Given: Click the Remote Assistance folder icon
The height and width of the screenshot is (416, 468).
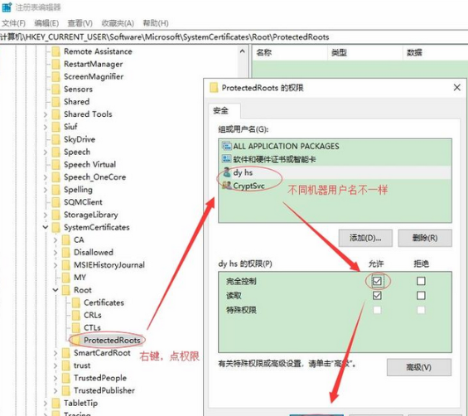Looking at the screenshot, I should click(56, 51).
